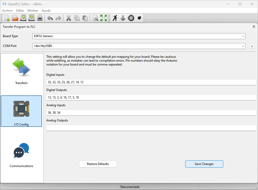Click the chip Transfer to PLC icon

(131, 18)
